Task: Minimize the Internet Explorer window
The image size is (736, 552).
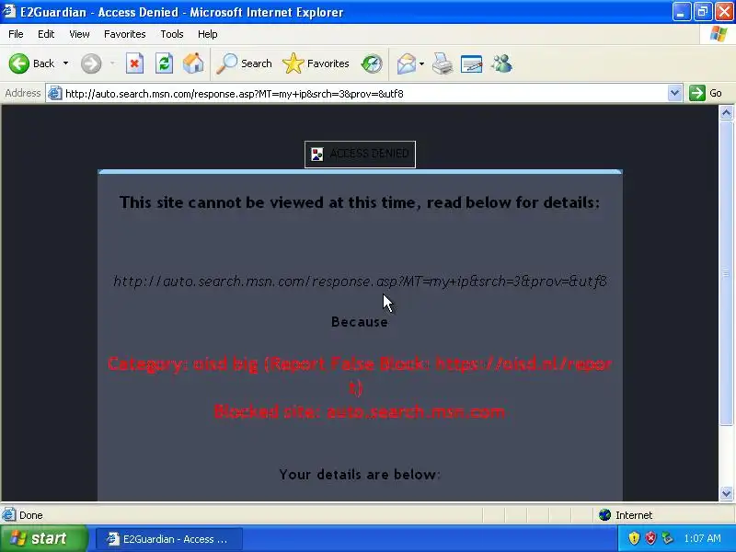Action: tap(681, 12)
